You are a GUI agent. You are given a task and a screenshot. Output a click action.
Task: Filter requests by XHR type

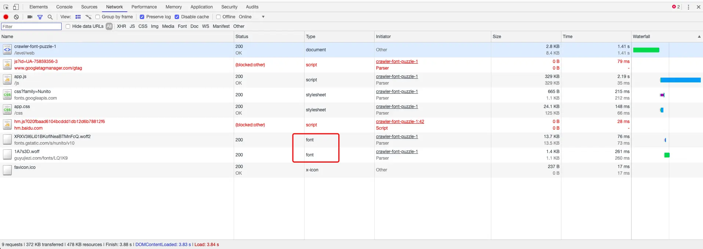pyautogui.click(x=121, y=26)
